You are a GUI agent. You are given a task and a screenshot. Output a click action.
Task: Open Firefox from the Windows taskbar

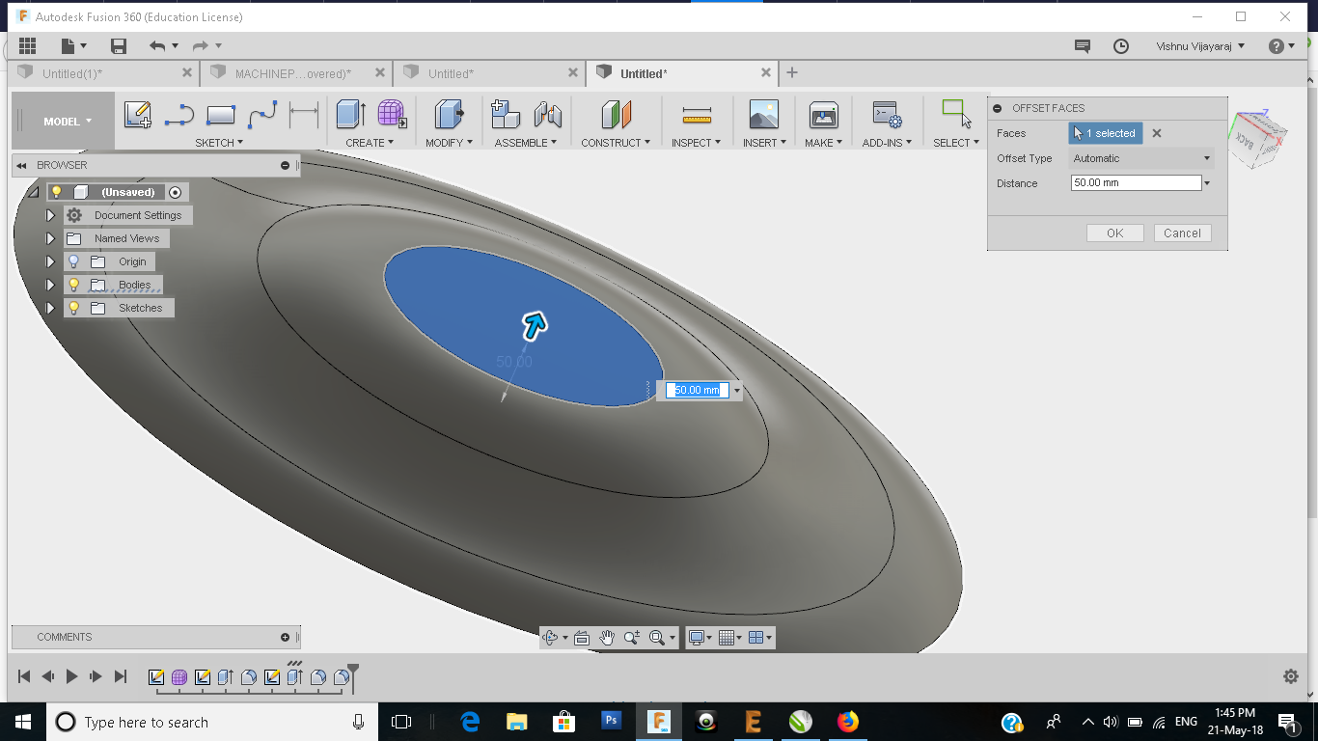click(848, 722)
